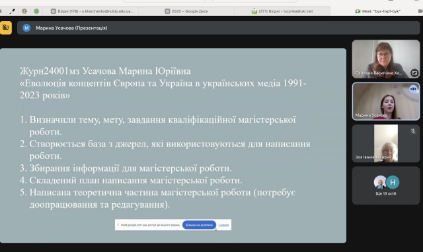Select Світлана Василівна's video tile

386,59
